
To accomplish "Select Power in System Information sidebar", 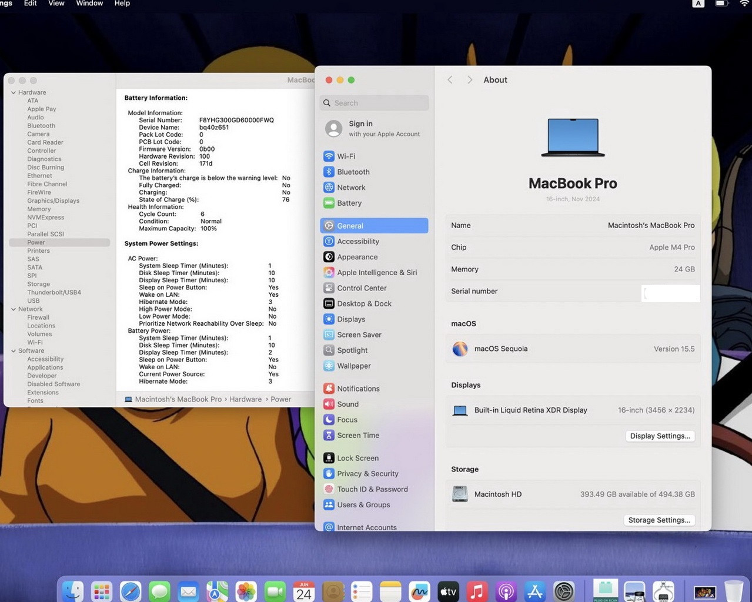I will pyautogui.click(x=59, y=242).
